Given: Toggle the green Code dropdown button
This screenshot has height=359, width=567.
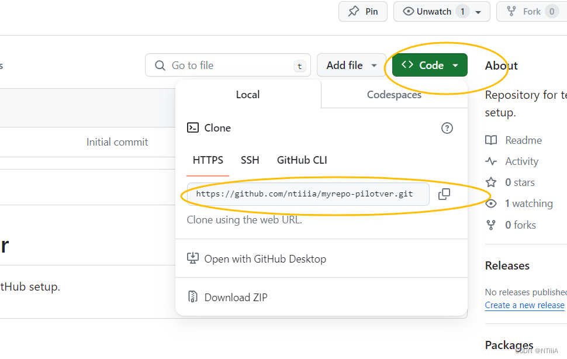Looking at the screenshot, I should click(430, 65).
